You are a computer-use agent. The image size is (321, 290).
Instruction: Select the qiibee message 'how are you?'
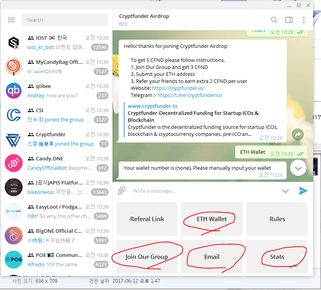click(x=62, y=95)
